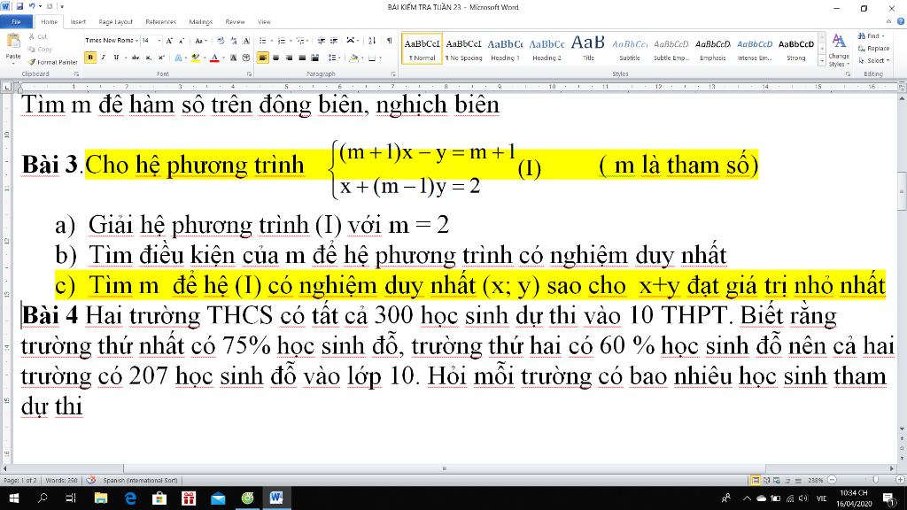The width and height of the screenshot is (907, 510).
Task: Switch to the View tab
Action: (x=264, y=22)
